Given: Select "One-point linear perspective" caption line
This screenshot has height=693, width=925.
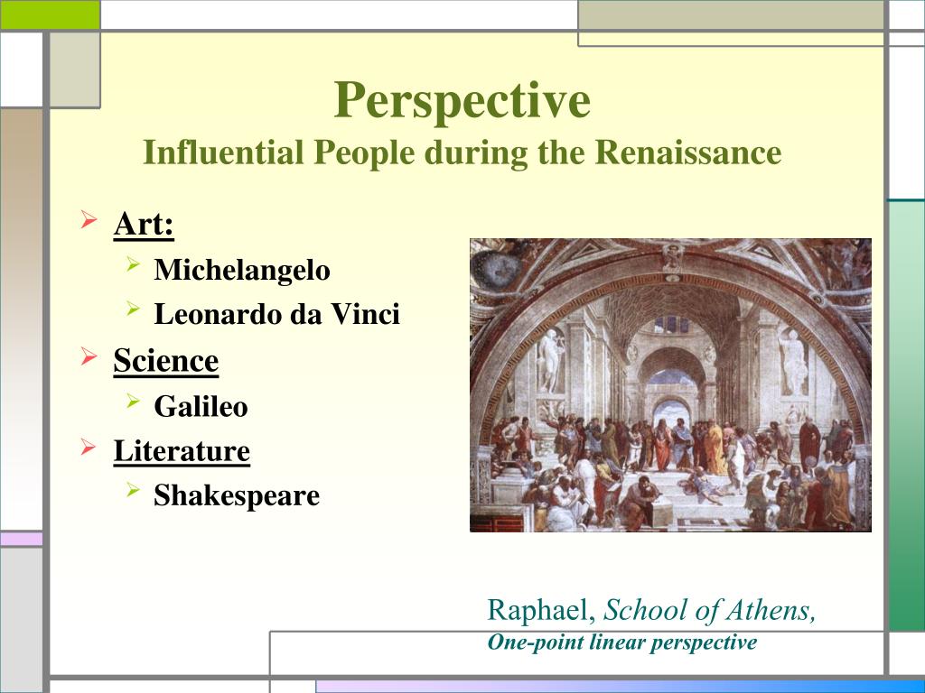Looking at the screenshot, I should 621,642.
